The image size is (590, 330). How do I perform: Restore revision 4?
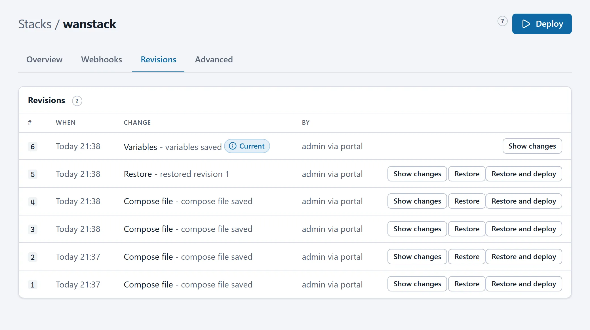pyautogui.click(x=467, y=201)
